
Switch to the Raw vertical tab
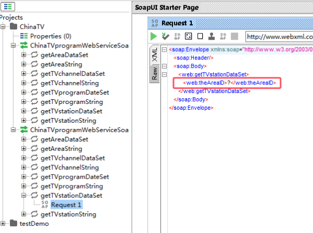coord(154,74)
